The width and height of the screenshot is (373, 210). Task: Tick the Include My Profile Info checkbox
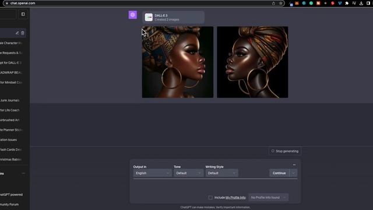210,198
